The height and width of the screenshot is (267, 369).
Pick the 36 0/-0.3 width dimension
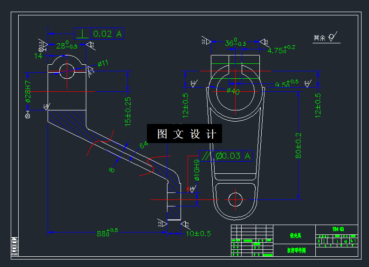tap(235, 42)
